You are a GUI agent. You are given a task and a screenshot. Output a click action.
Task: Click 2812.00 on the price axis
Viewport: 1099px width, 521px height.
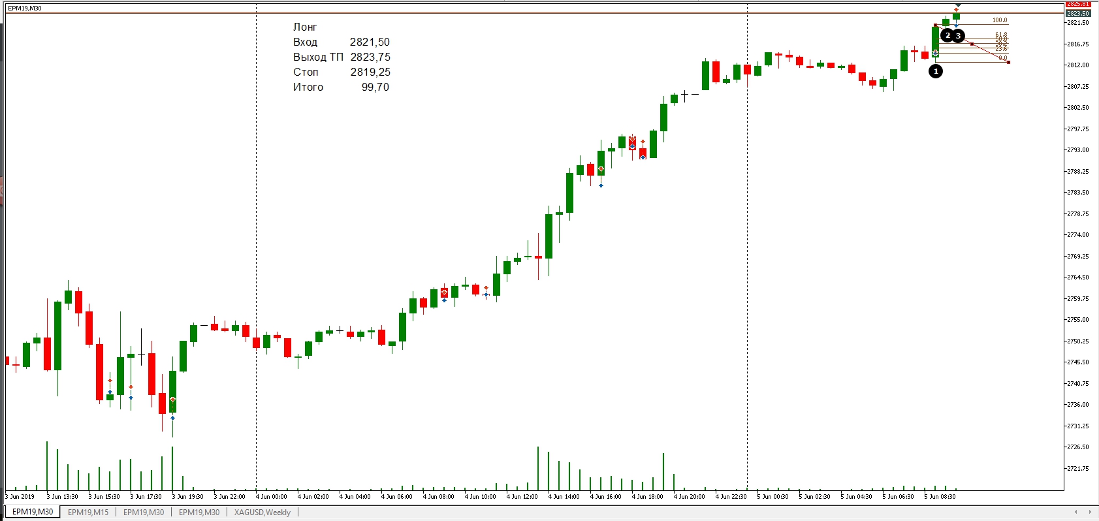(x=1078, y=65)
